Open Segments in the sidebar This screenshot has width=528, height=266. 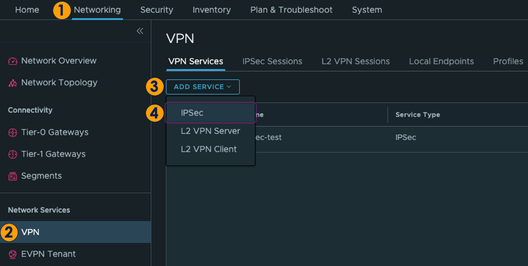[41, 176]
